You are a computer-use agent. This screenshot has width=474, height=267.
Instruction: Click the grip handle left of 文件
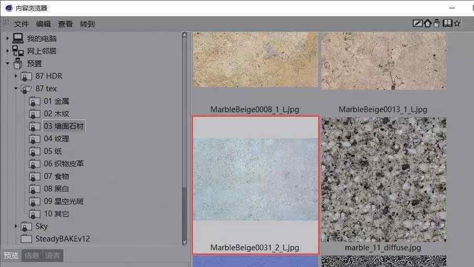(x=6, y=23)
